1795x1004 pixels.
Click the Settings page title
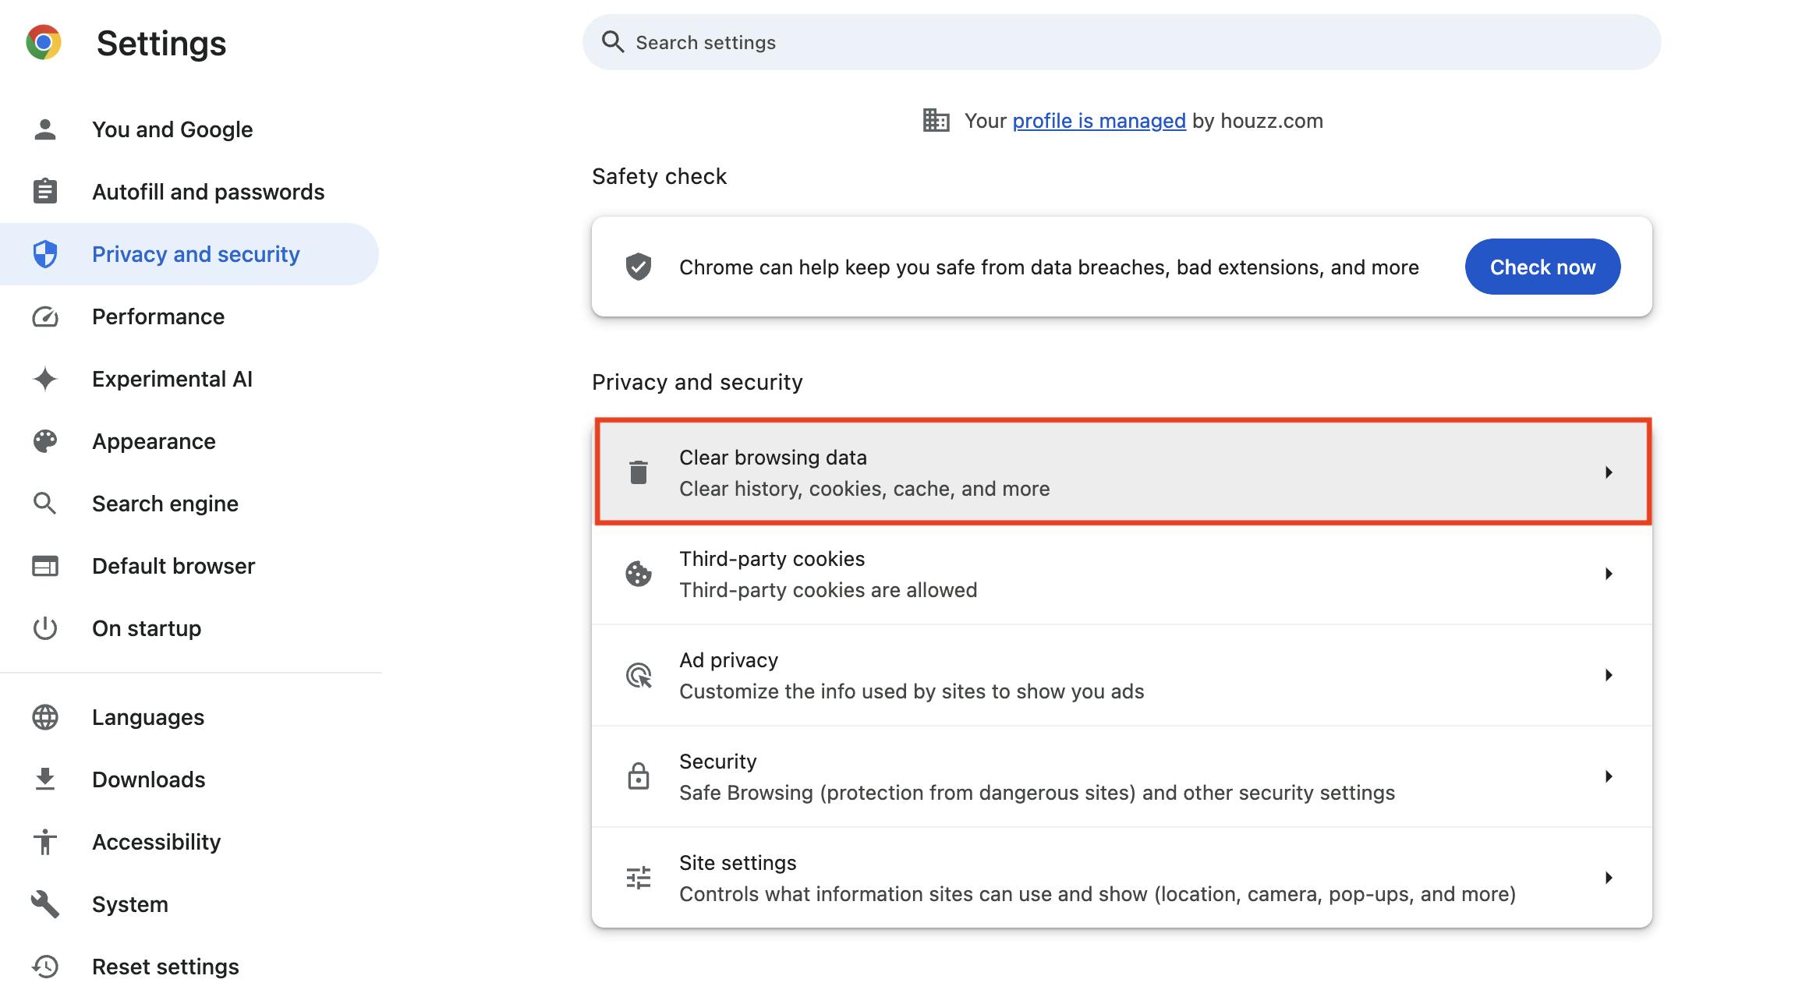(x=161, y=43)
